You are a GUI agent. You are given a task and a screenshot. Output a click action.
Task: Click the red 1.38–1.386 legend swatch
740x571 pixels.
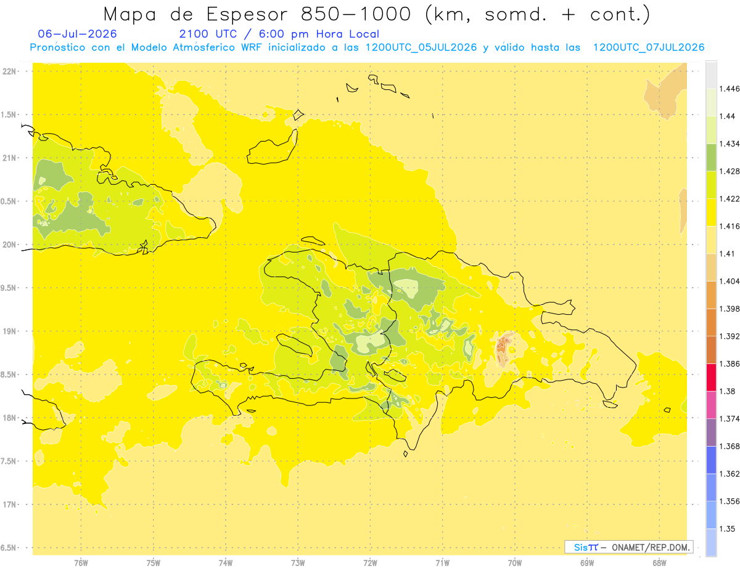coord(711,378)
